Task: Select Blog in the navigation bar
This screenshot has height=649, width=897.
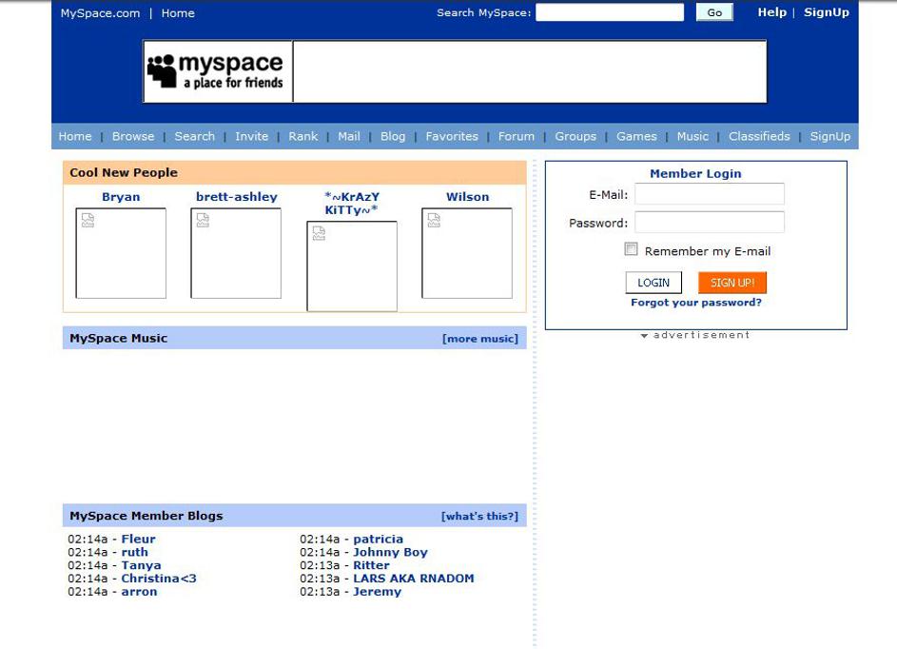Action: pos(393,136)
